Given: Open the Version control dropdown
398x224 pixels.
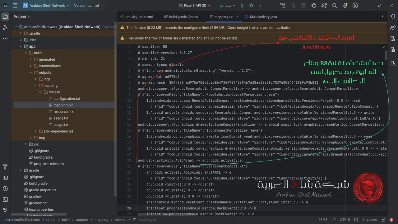Looking at the screenshot, I should [89, 5].
